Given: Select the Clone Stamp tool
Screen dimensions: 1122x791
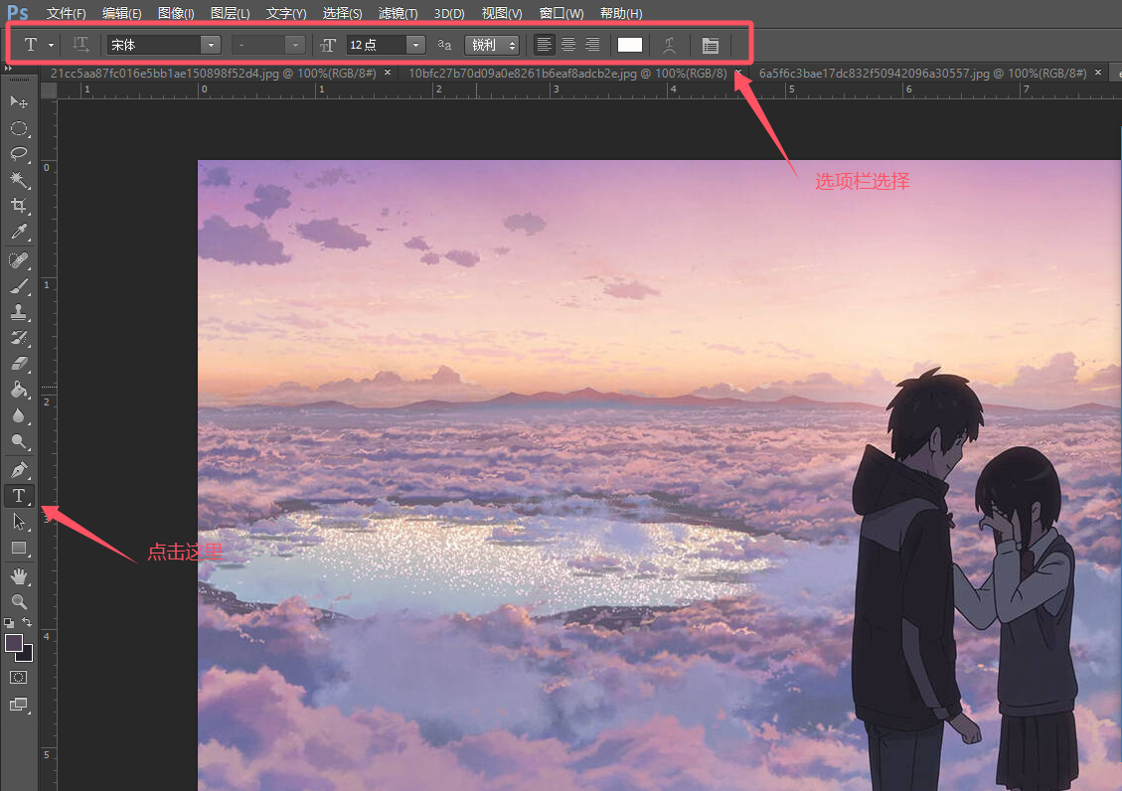Looking at the screenshot, I should point(19,312).
